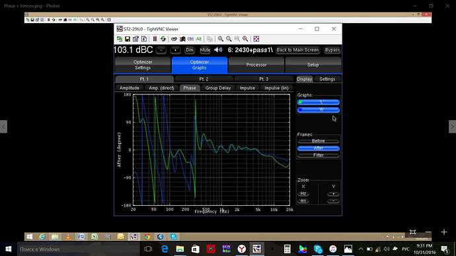456x256 pixels.
Task: Open the Optimizer Settings tab
Action: tap(143, 65)
